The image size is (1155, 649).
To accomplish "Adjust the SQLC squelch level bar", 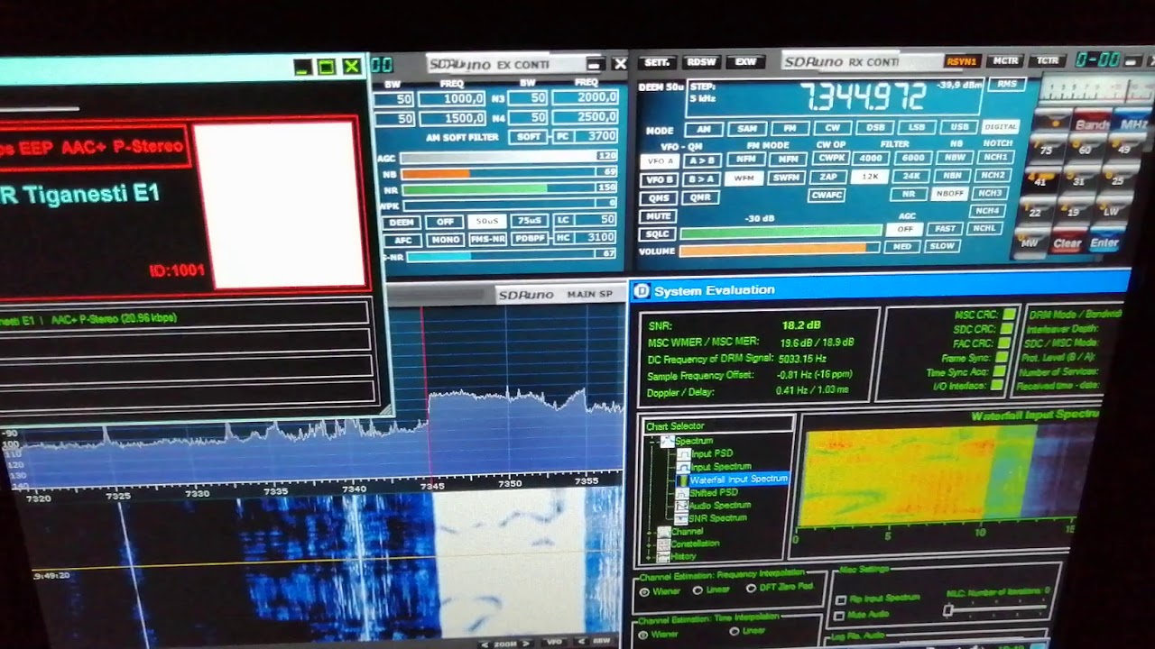I will point(781,232).
